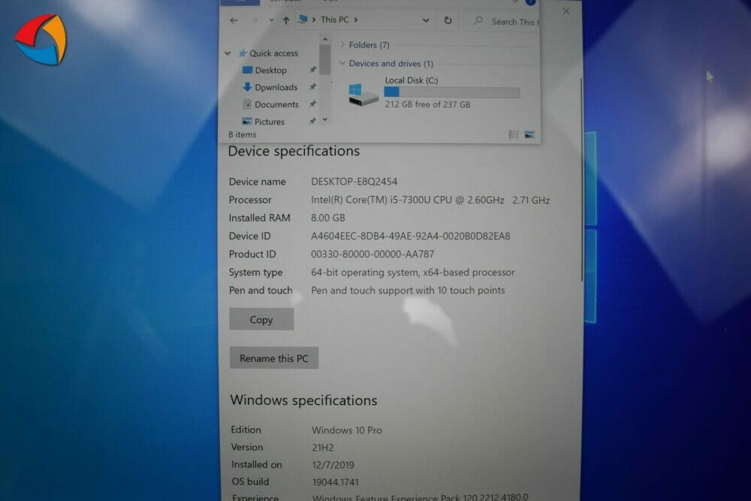The image size is (751, 501).
Task: Expand the Folders (7) group
Action: [342, 44]
